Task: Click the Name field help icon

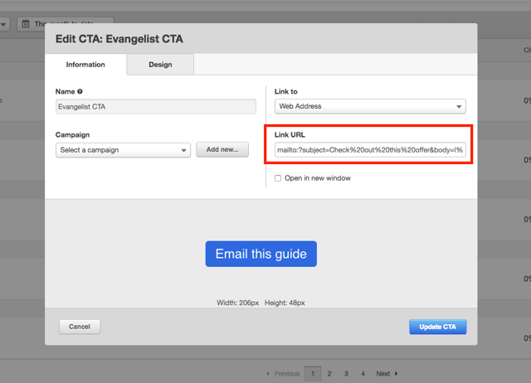Action: 80,91
